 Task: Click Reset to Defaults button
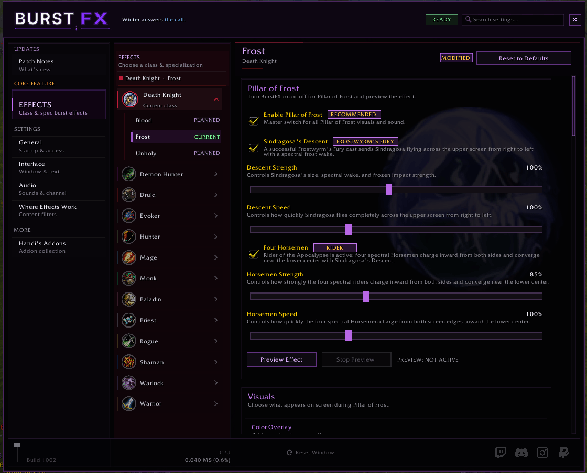(524, 58)
